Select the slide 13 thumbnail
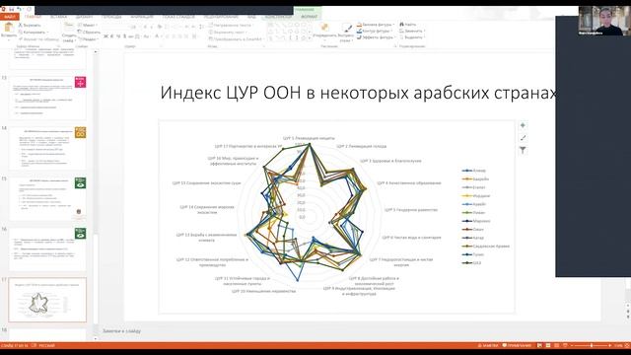 coord(47,98)
